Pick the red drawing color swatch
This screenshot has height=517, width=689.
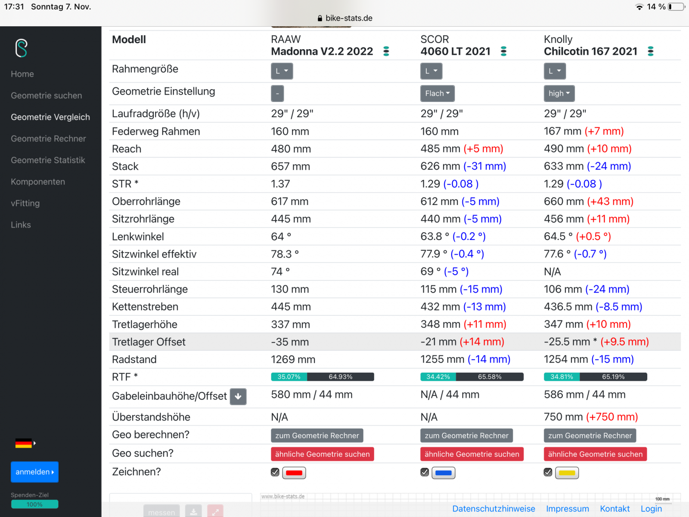tap(294, 473)
